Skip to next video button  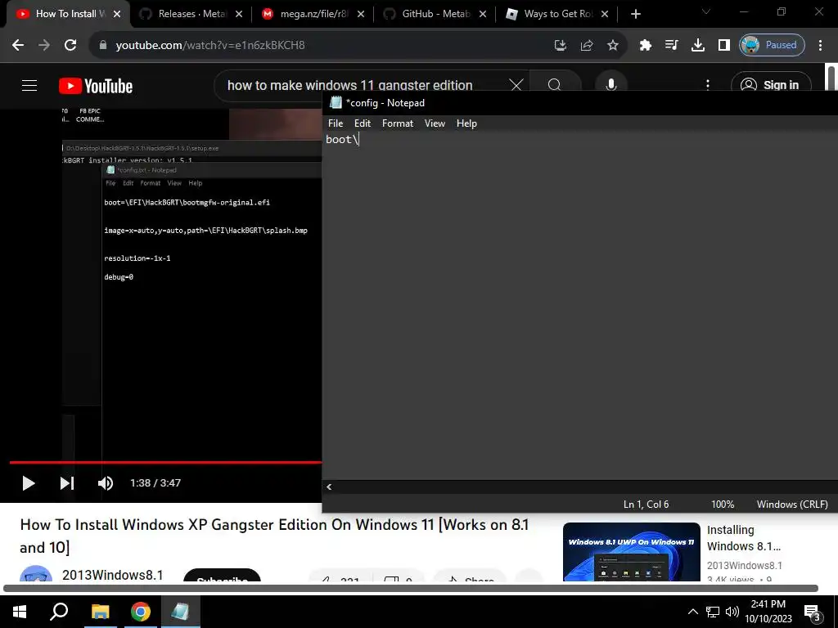(67, 483)
